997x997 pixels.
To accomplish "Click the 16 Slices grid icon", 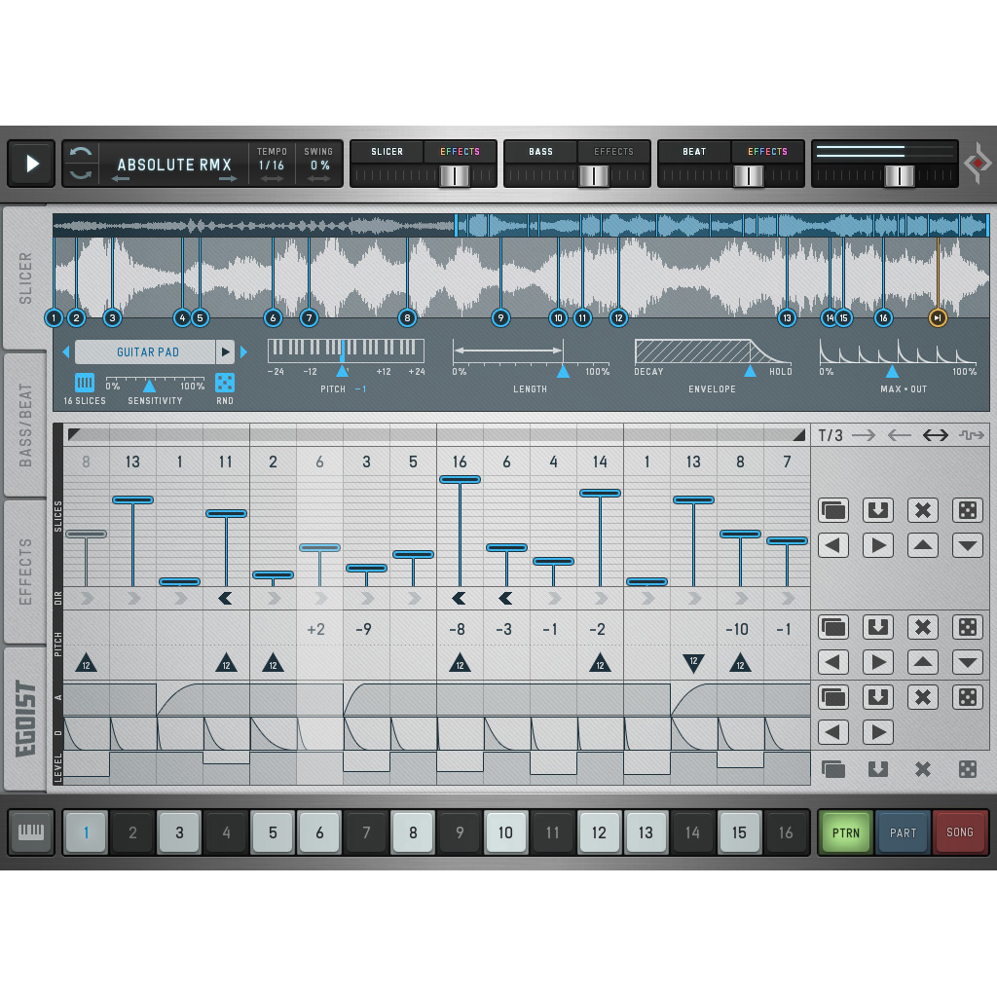I will [x=85, y=383].
